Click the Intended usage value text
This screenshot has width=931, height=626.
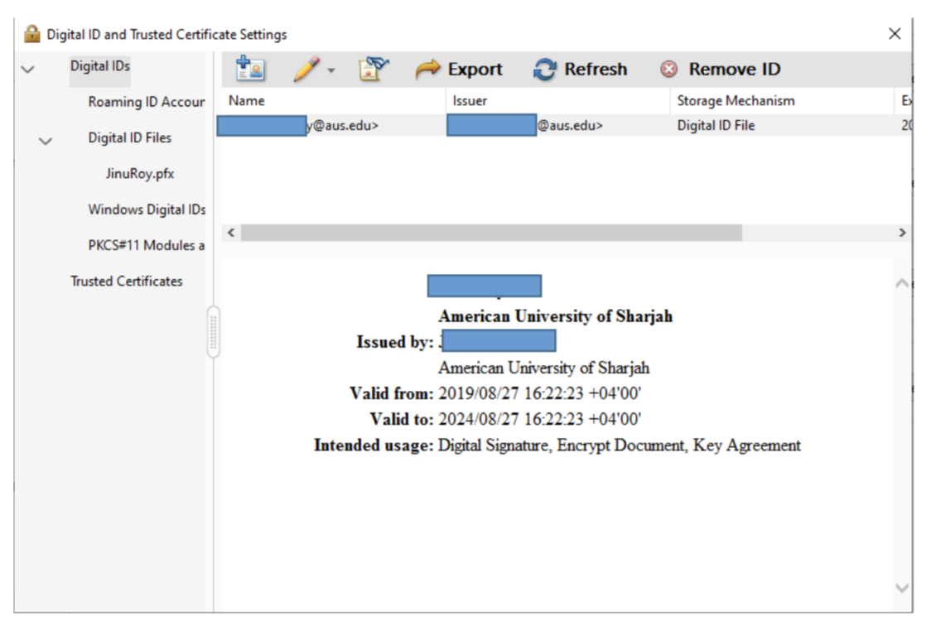tap(620, 445)
